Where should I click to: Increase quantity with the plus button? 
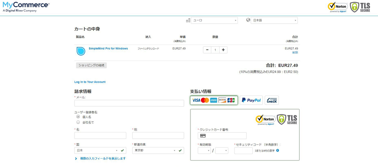coord(223,50)
